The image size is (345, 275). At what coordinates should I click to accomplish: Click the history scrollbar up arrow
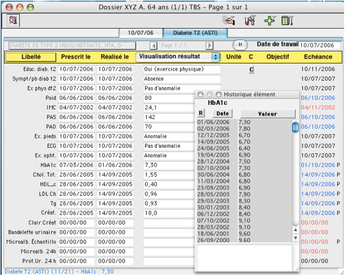296,230
